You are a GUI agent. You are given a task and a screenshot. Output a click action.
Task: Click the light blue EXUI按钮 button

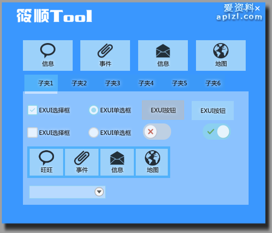213,111
